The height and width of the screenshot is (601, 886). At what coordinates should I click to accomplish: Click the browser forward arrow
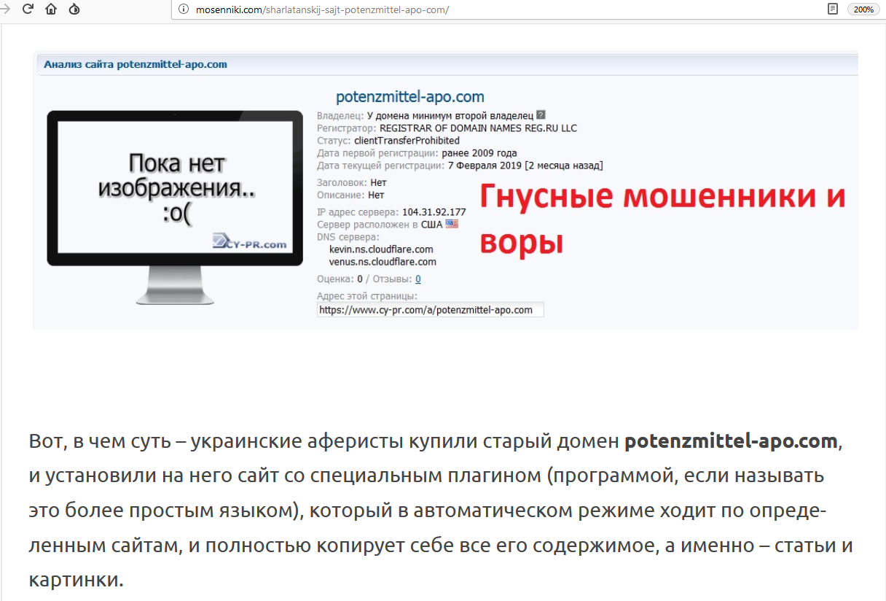5,9
